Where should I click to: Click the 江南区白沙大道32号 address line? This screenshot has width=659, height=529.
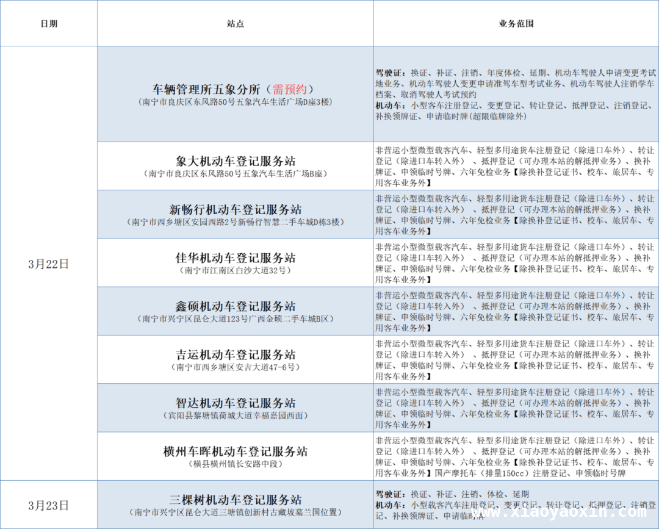click(236, 270)
